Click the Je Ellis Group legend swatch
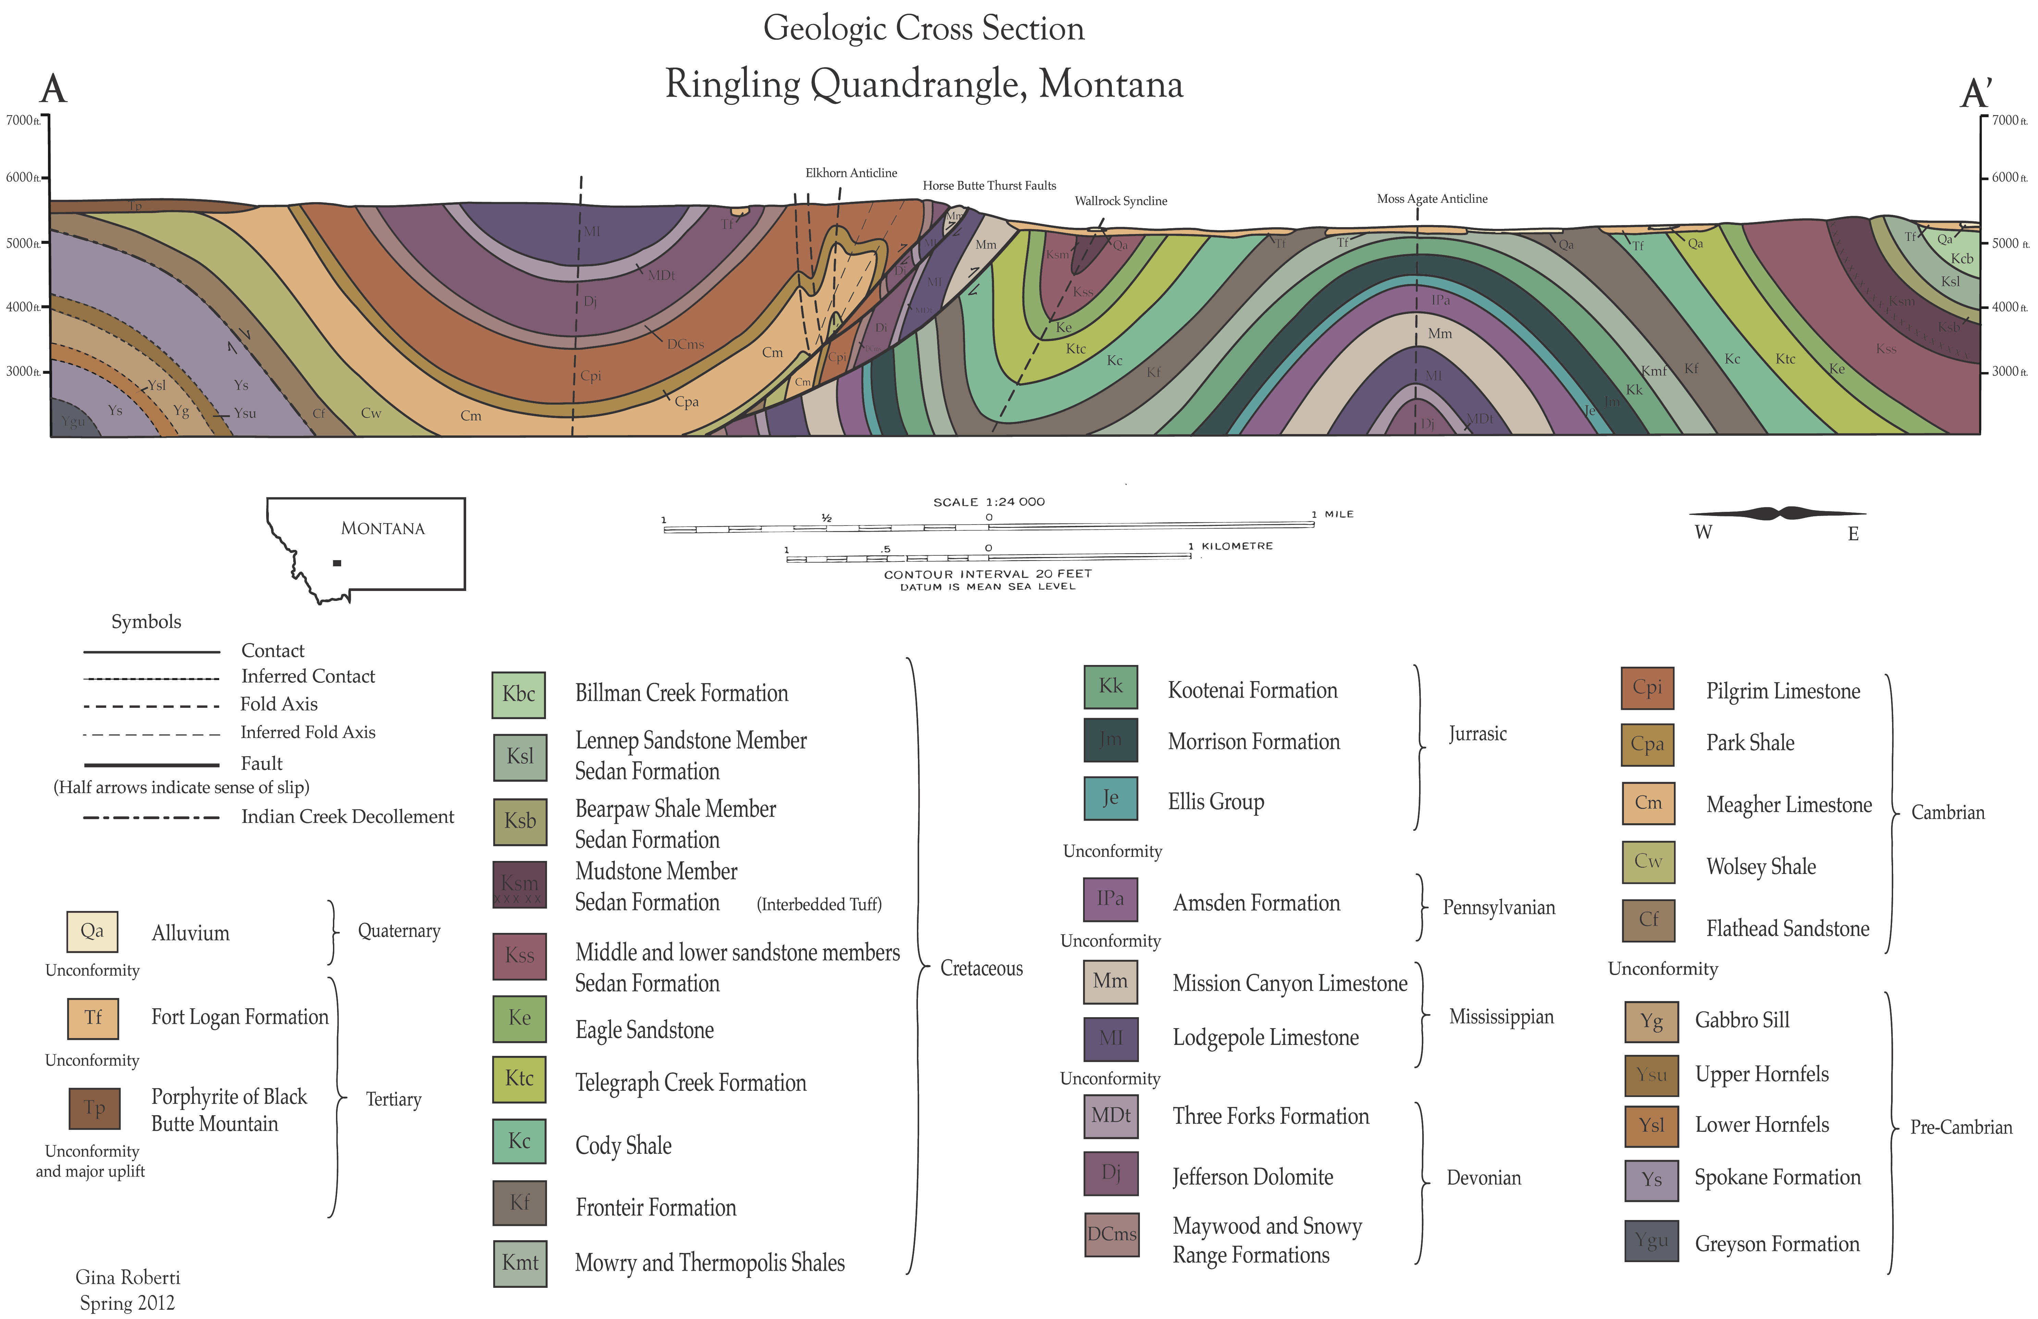Screen dimensions: 2038x1319 pos(1110,798)
